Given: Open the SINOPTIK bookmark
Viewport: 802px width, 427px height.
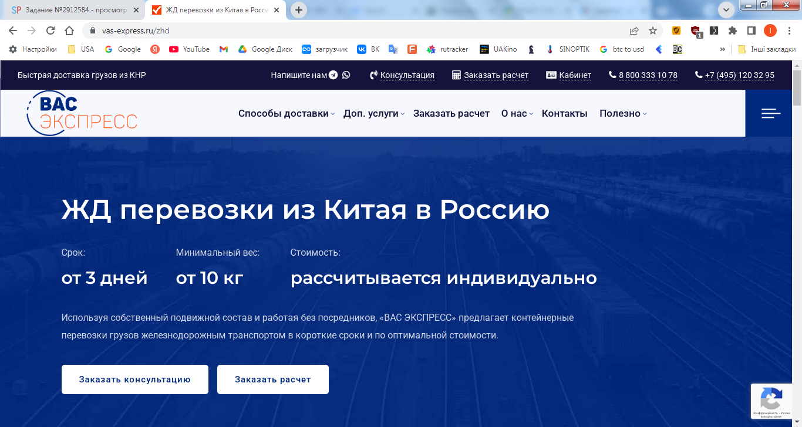Looking at the screenshot, I should click(568, 49).
